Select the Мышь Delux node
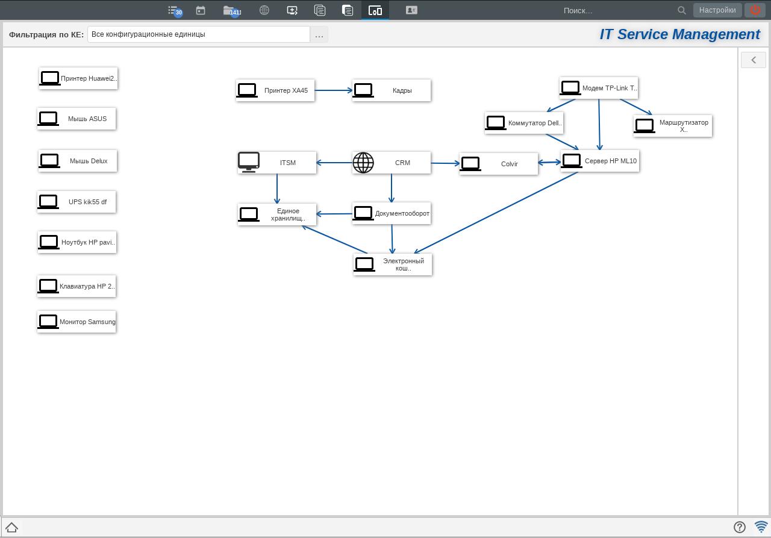The width and height of the screenshot is (771, 538). point(78,161)
